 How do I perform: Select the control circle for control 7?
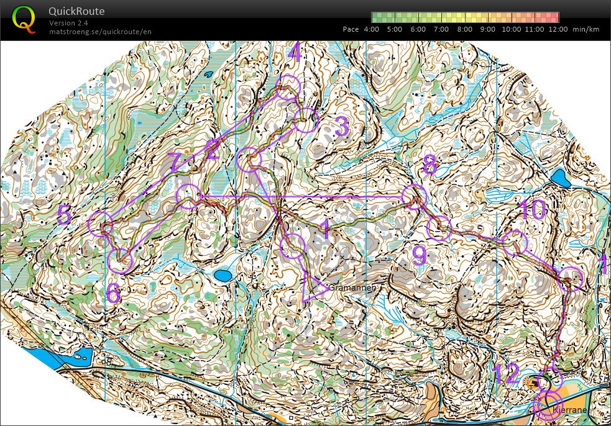188,196
